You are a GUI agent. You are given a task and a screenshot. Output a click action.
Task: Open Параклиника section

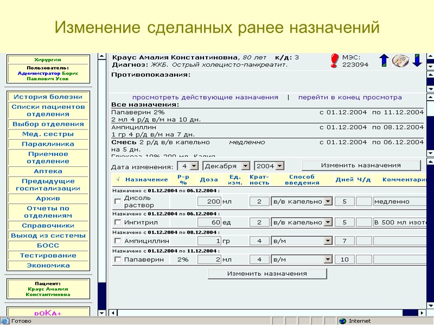(48, 144)
